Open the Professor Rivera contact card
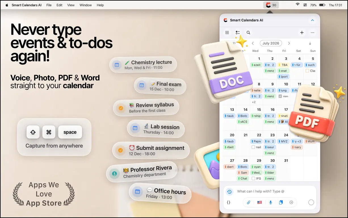Screen dimensions: 348x218 pyautogui.click(x=142, y=172)
